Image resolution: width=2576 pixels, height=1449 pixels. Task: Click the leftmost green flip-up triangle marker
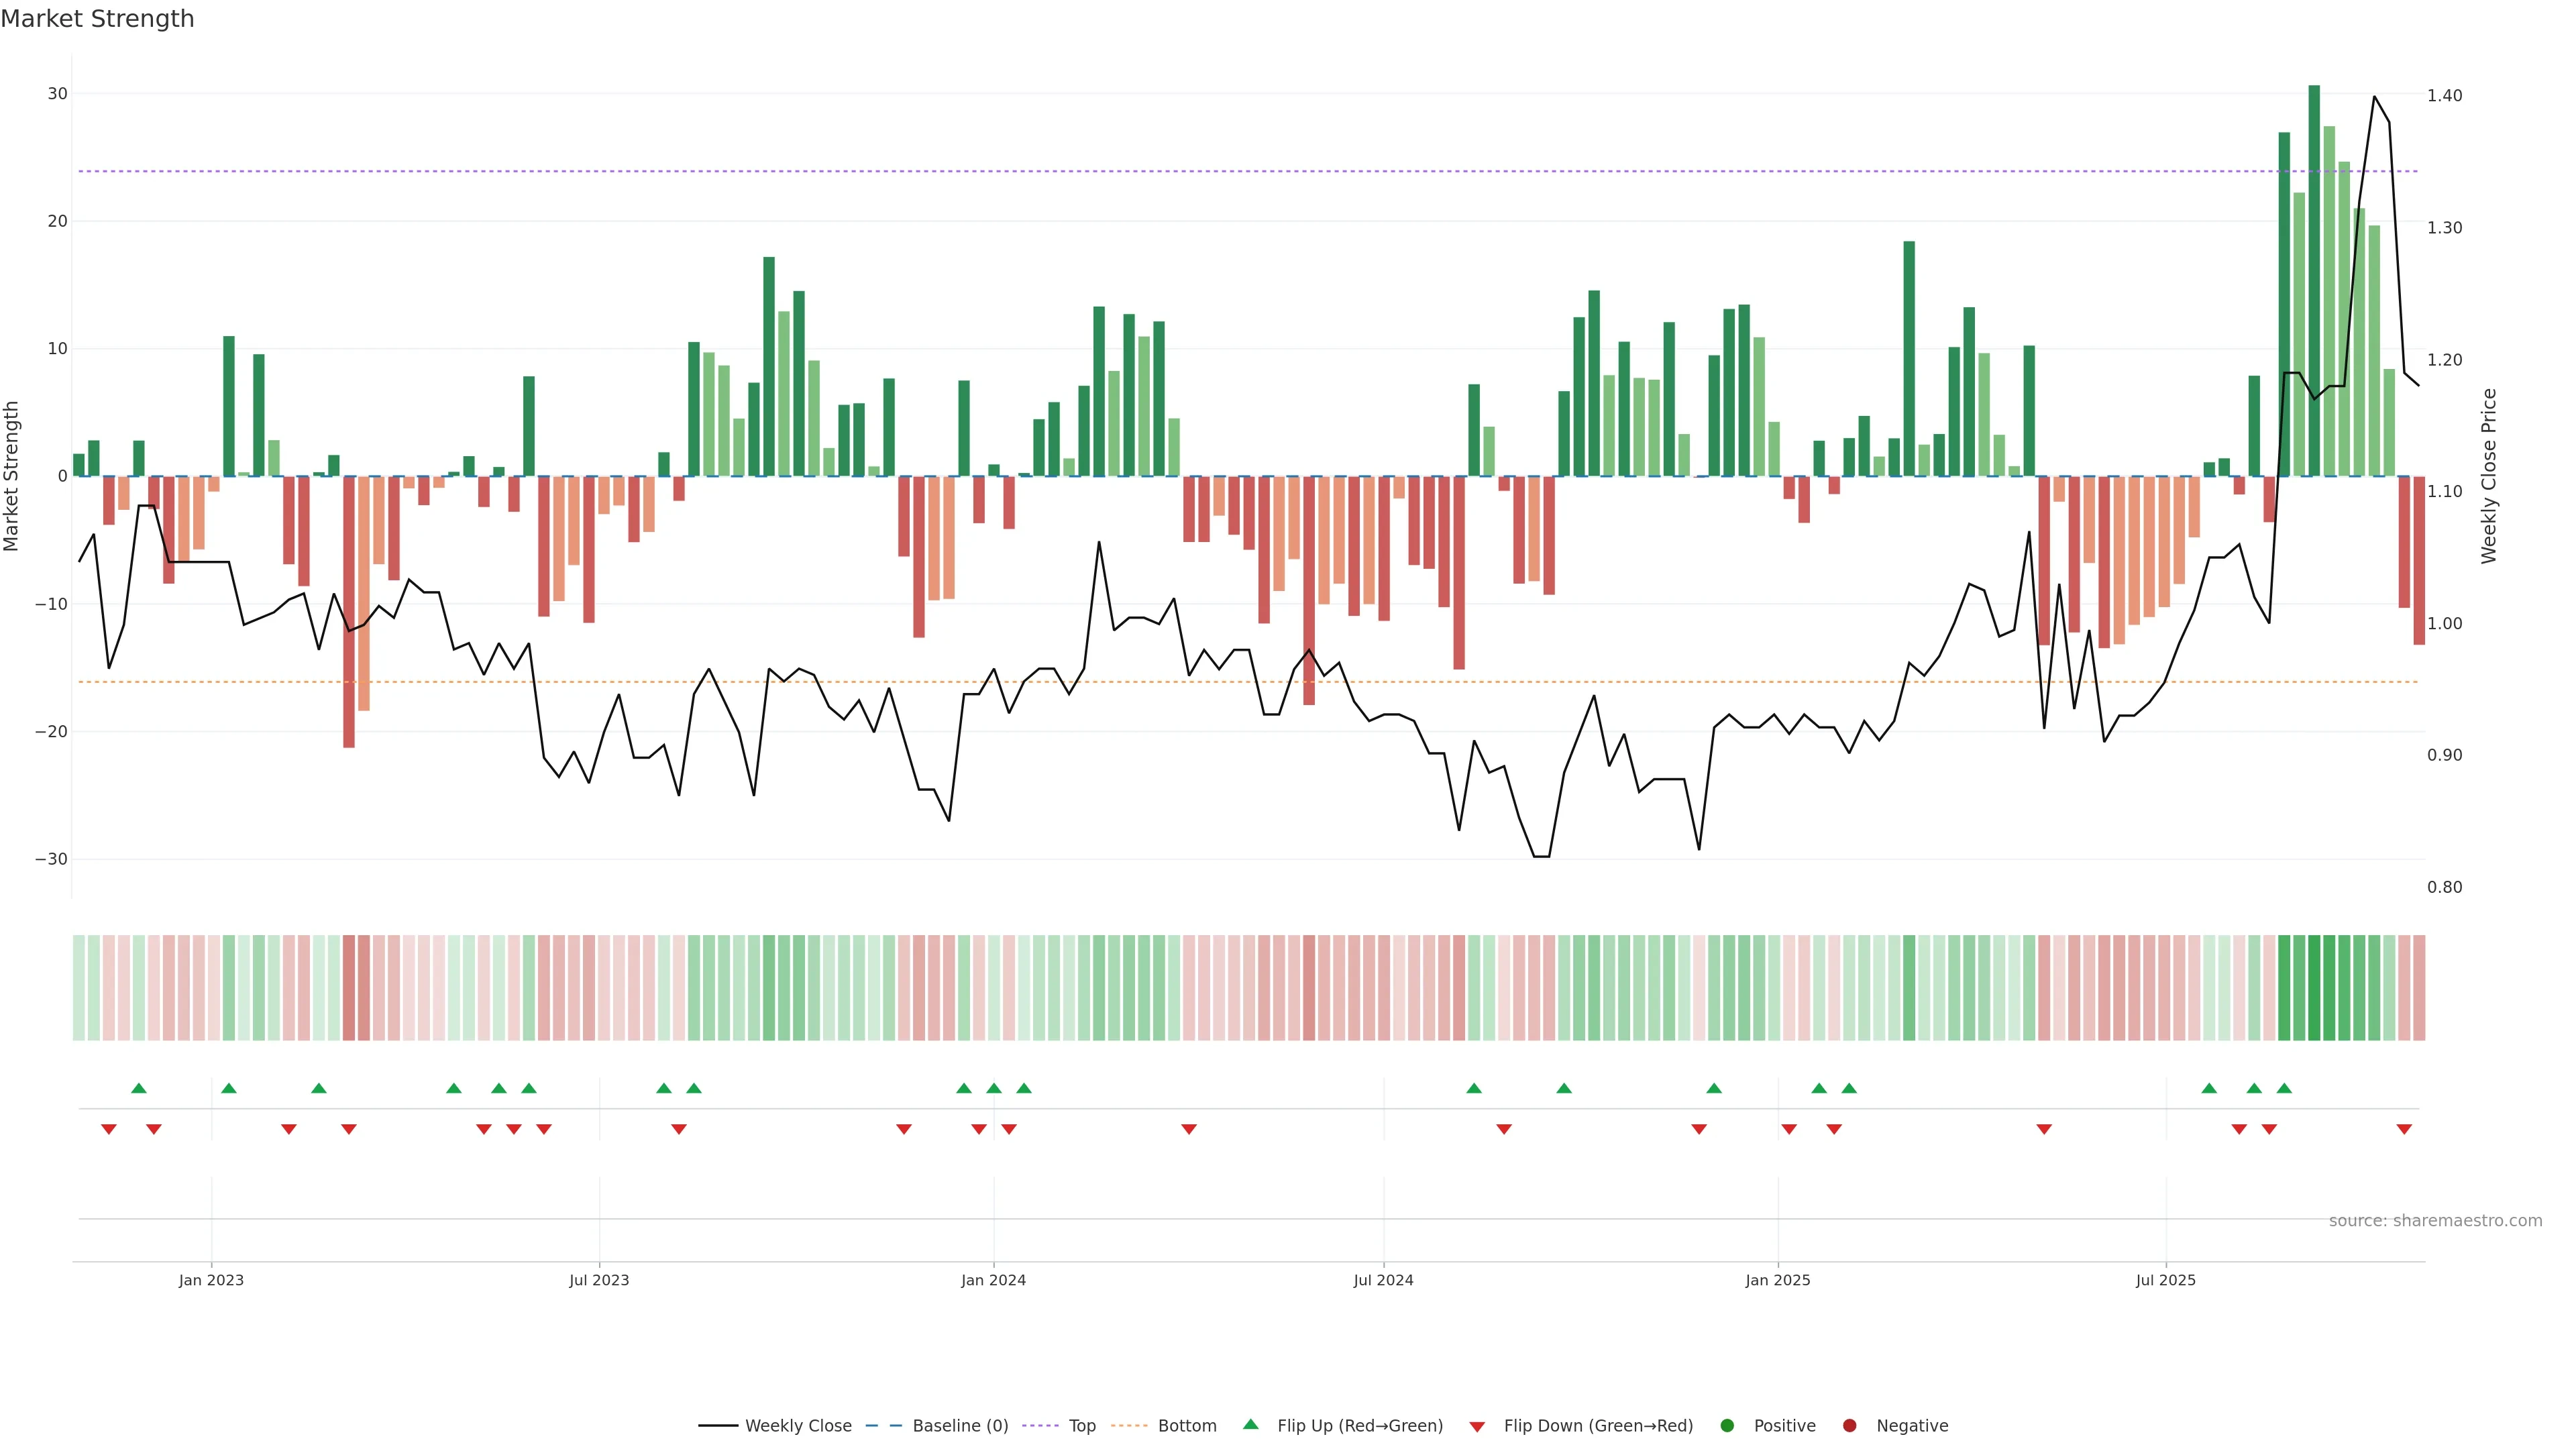click(139, 1088)
